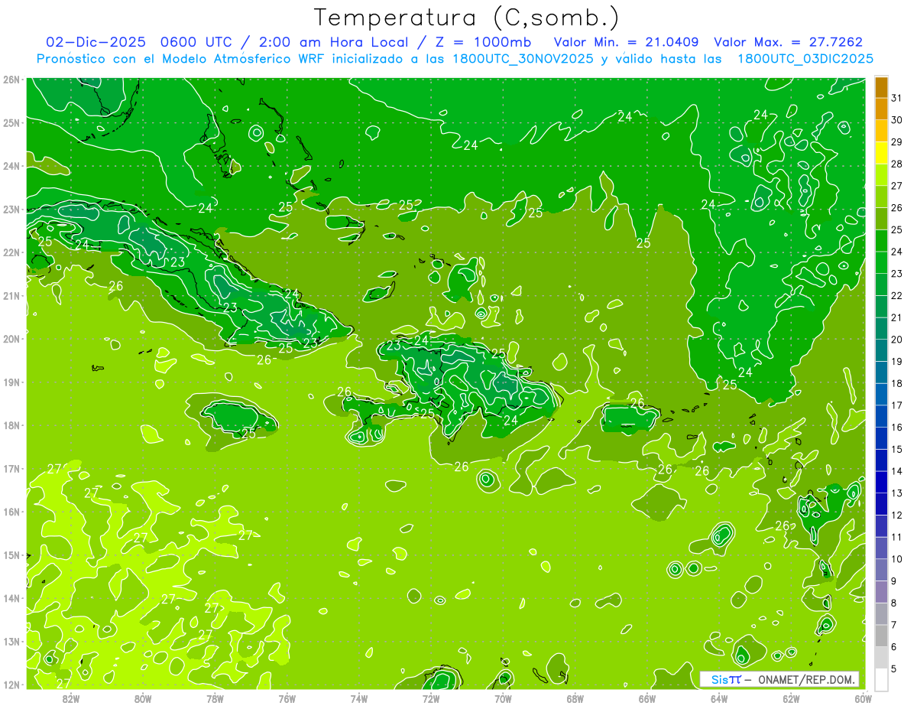
Task: Click the "72W" longitude axis label
Action: 431,698
